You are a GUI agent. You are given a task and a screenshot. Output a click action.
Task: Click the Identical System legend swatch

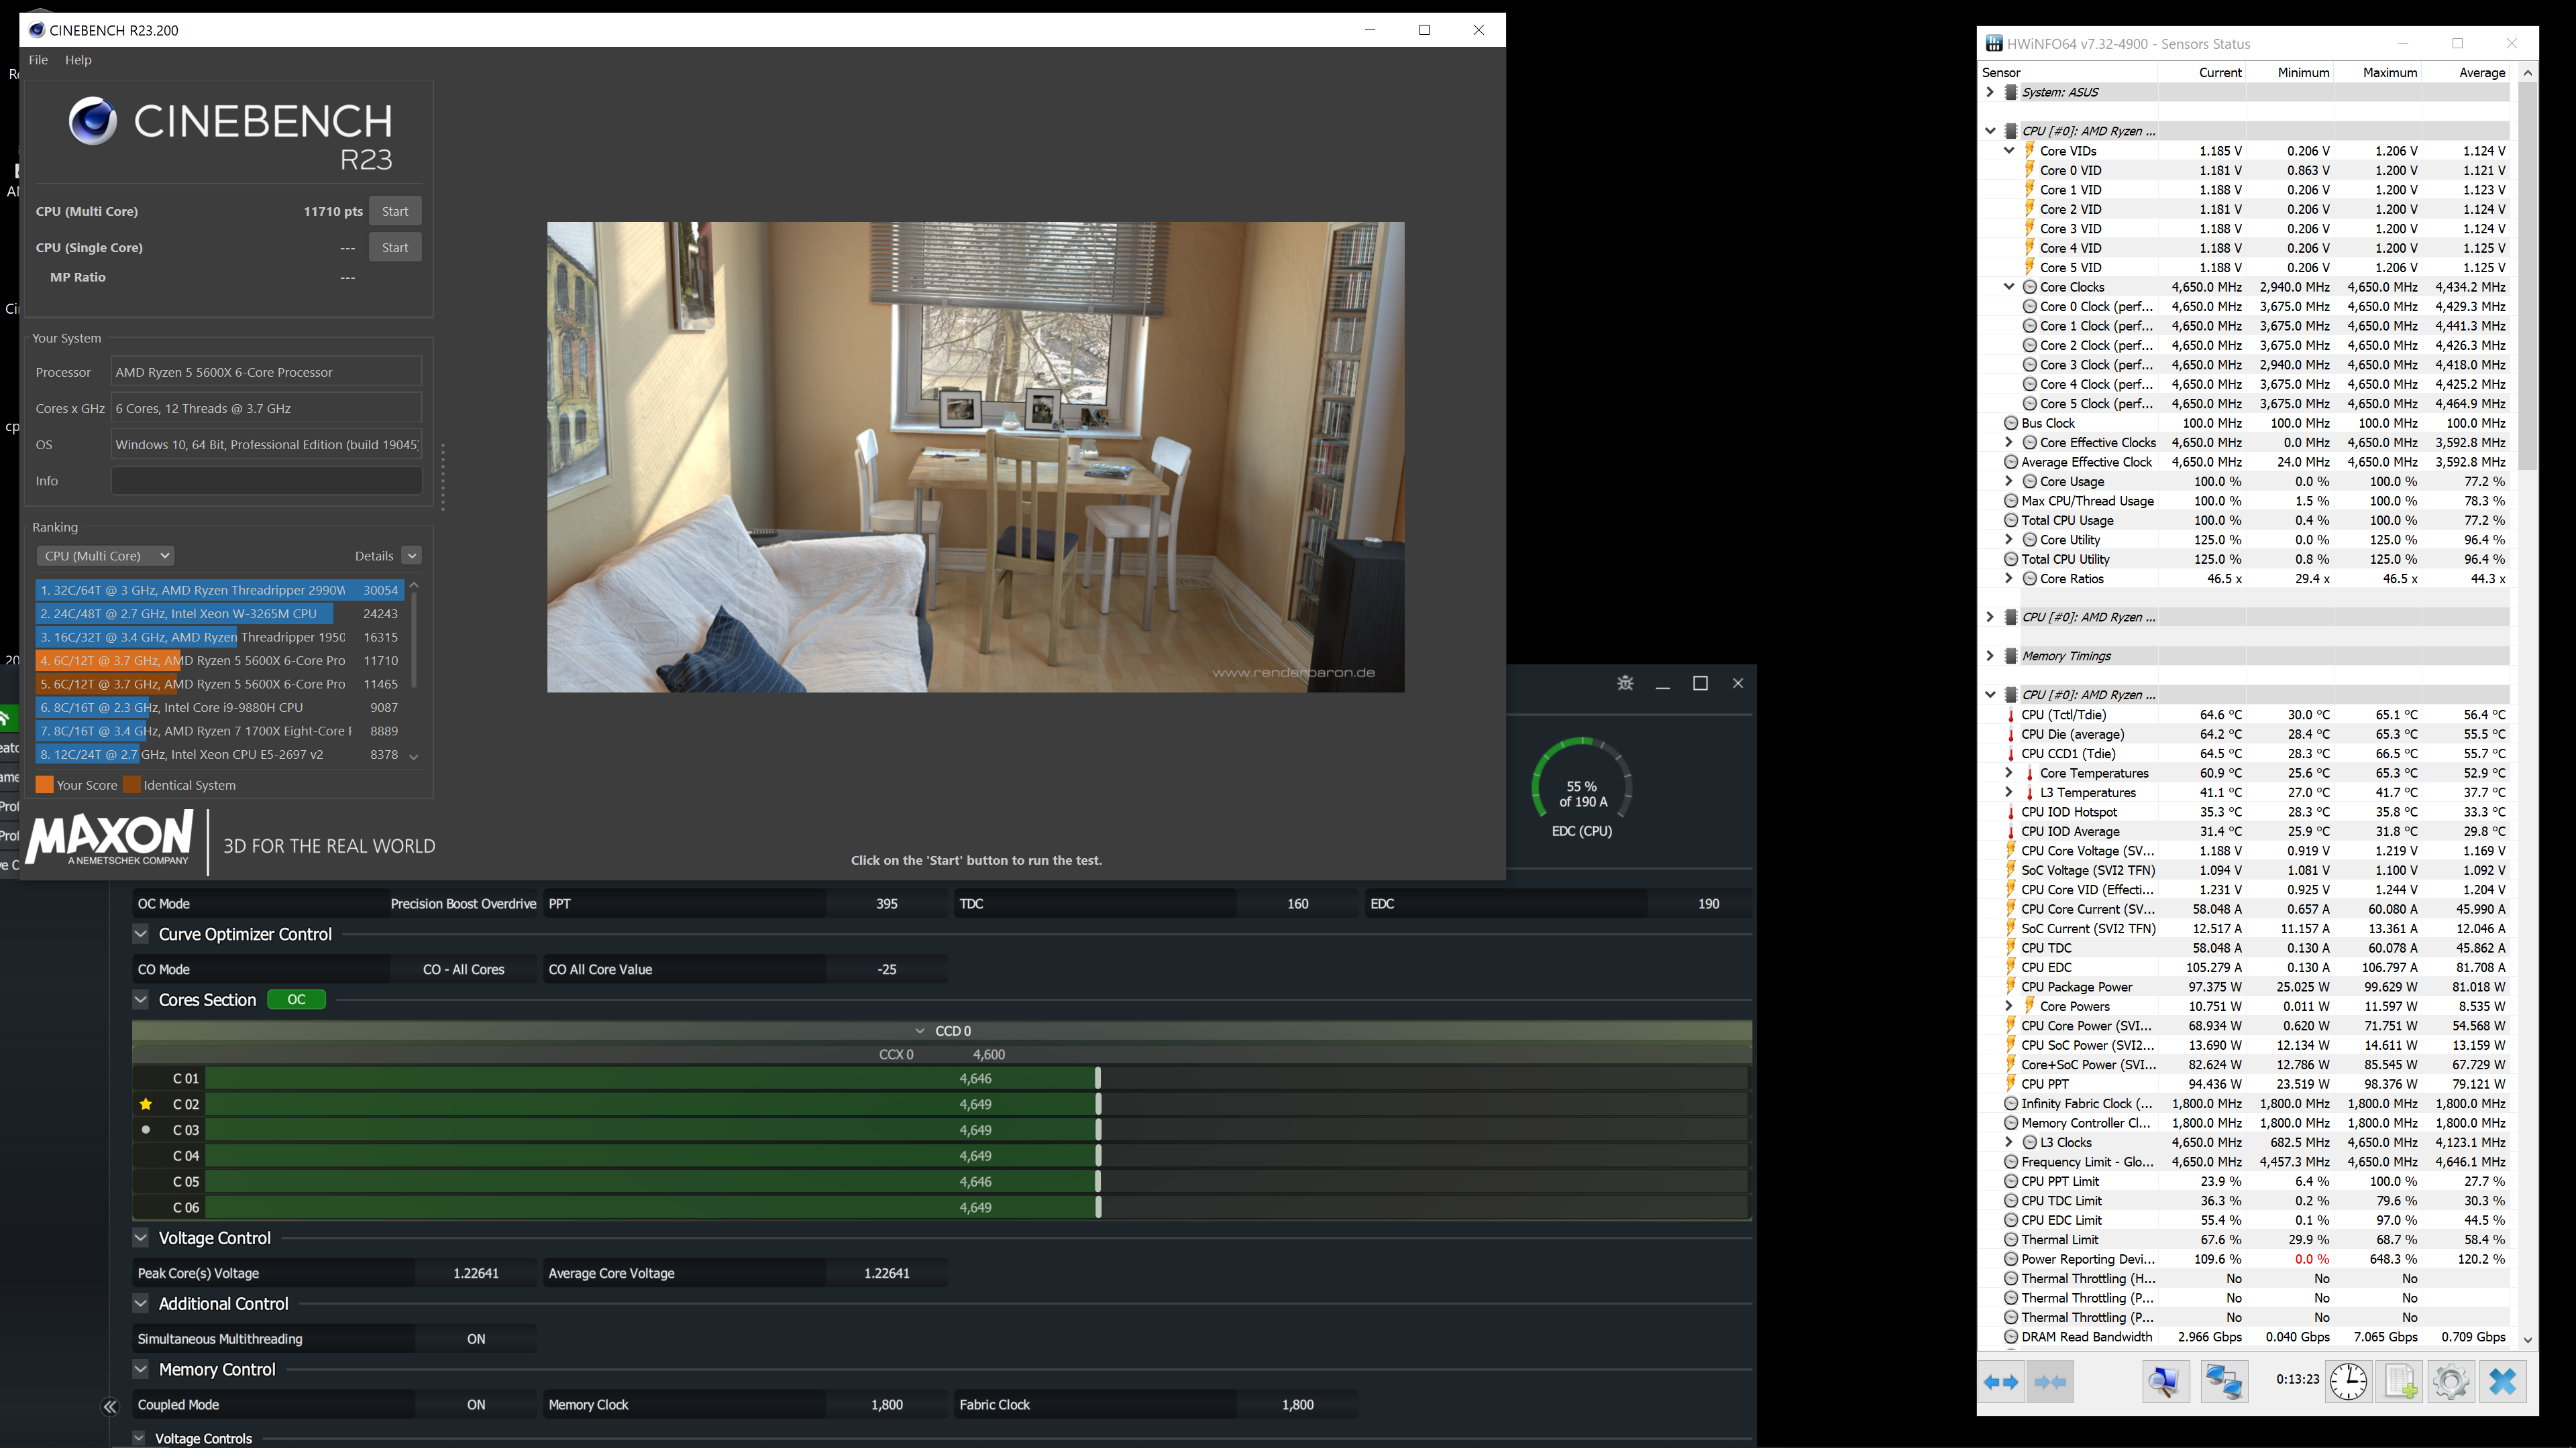(131, 786)
